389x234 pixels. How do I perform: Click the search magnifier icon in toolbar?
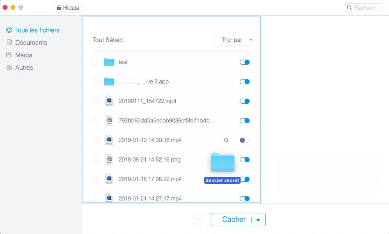(349, 8)
